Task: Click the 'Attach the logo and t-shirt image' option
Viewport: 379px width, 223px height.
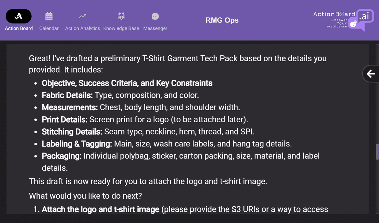Action: pyautogui.click(x=100, y=209)
